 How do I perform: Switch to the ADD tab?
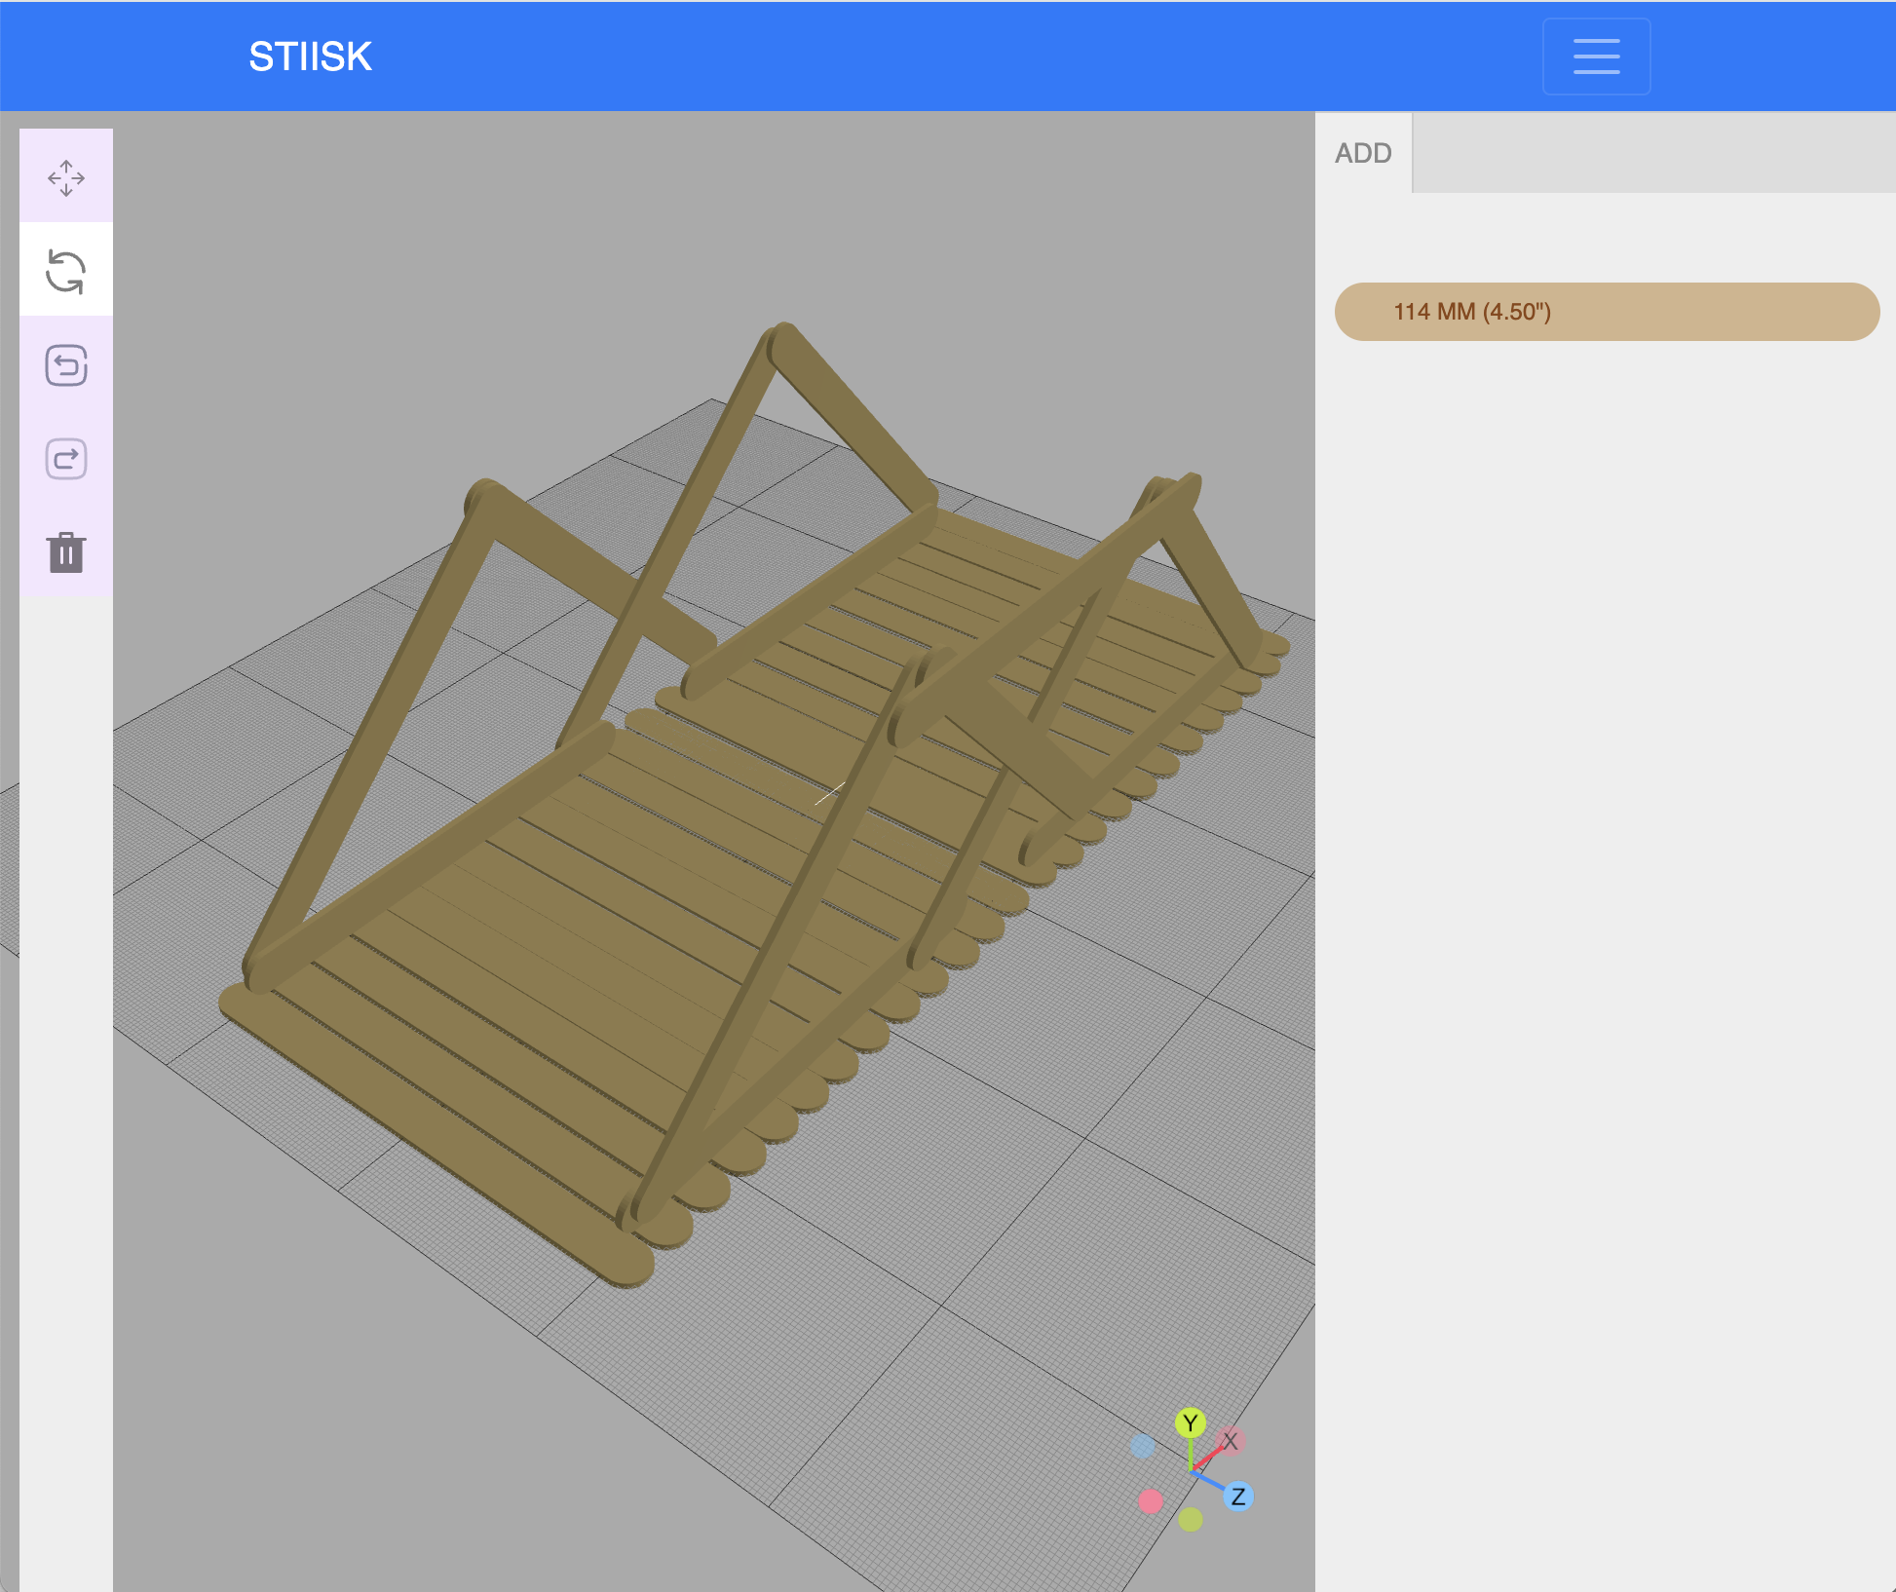click(1363, 153)
